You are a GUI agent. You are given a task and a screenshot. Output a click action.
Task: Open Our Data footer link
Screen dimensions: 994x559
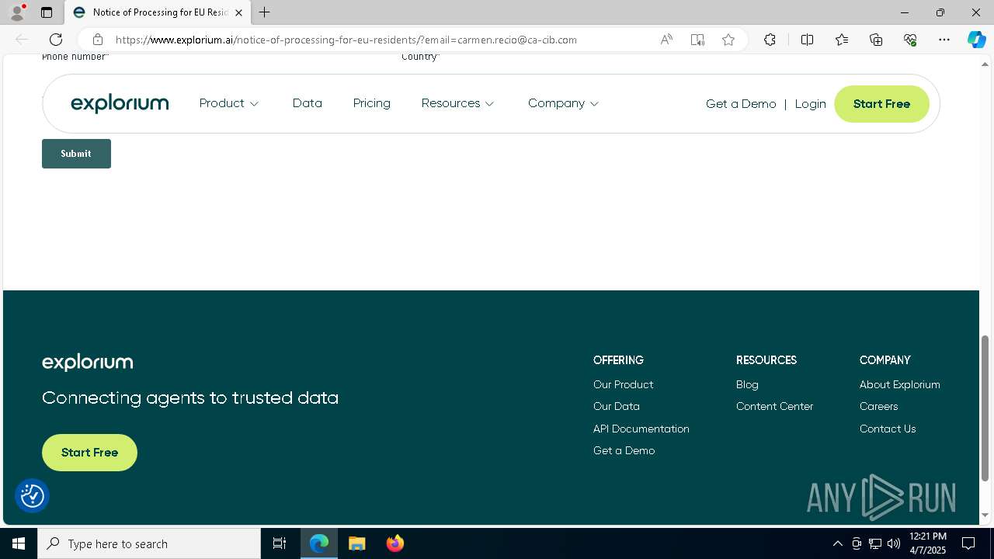coord(617,406)
